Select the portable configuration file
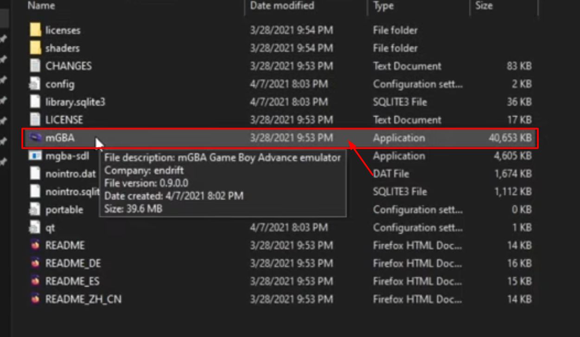Screen dimensions: 580x337 [64, 209]
